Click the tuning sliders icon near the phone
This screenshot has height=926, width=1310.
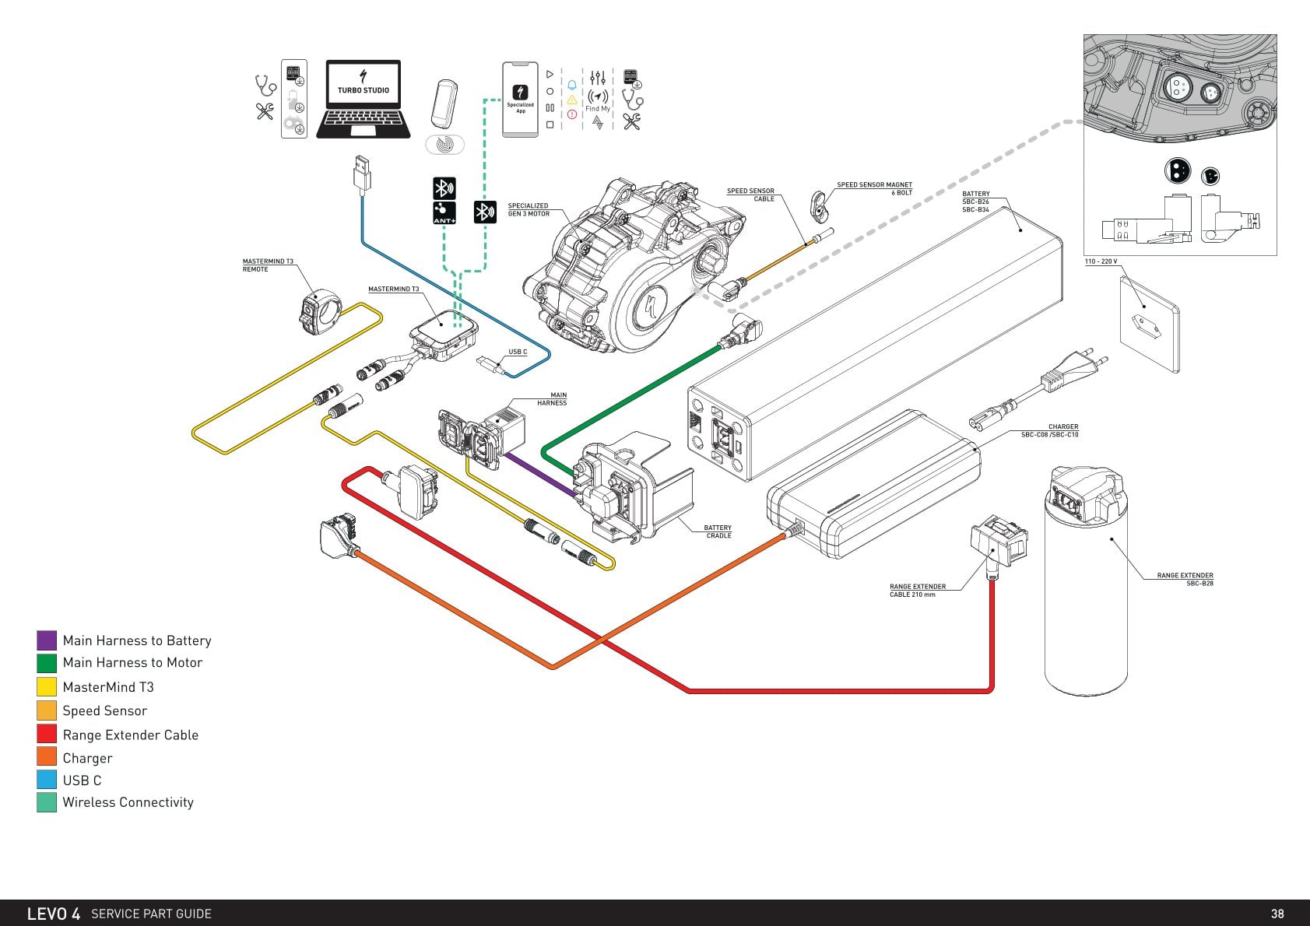point(598,78)
